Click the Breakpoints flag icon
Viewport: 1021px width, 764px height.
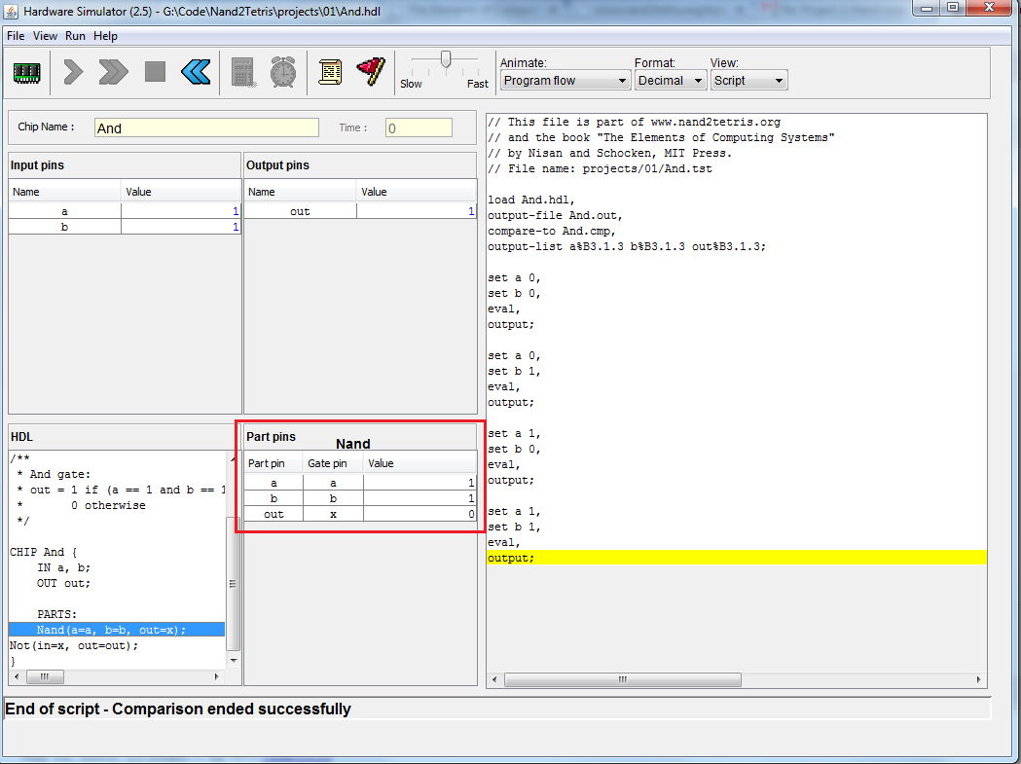point(371,72)
